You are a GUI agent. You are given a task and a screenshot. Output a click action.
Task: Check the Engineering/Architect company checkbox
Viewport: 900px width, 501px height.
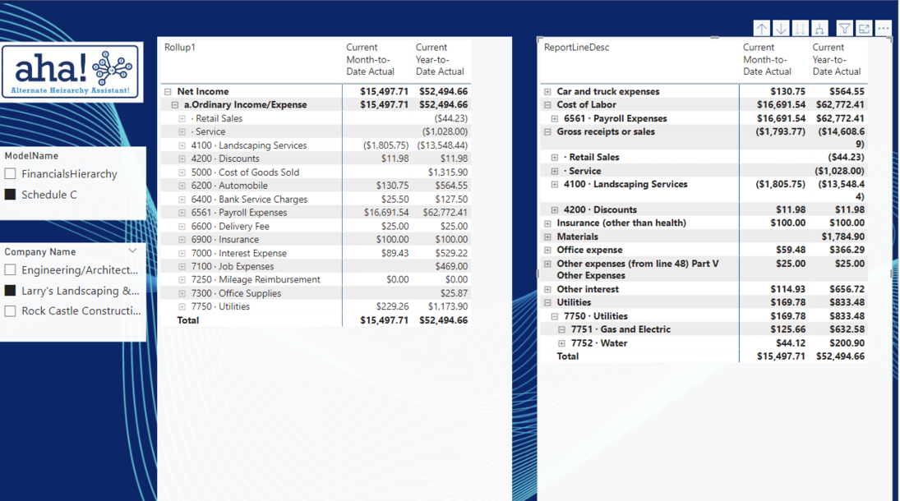(11, 269)
